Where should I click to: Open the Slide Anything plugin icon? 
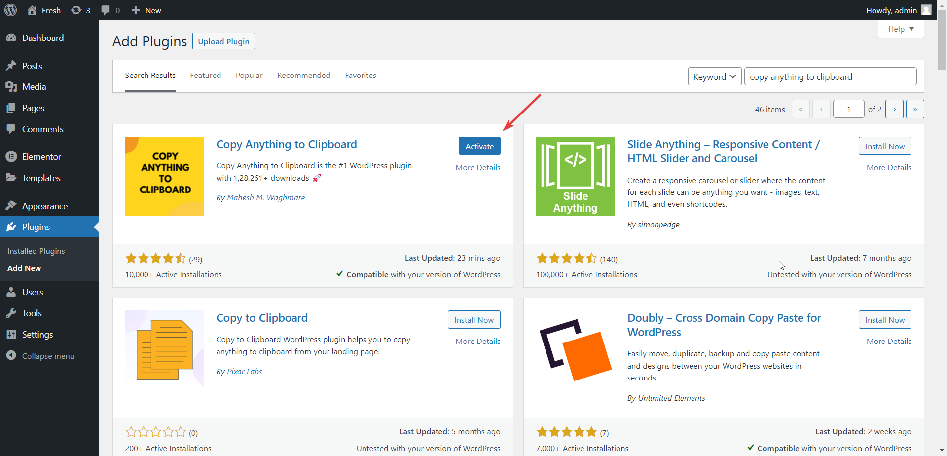(576, 176)
